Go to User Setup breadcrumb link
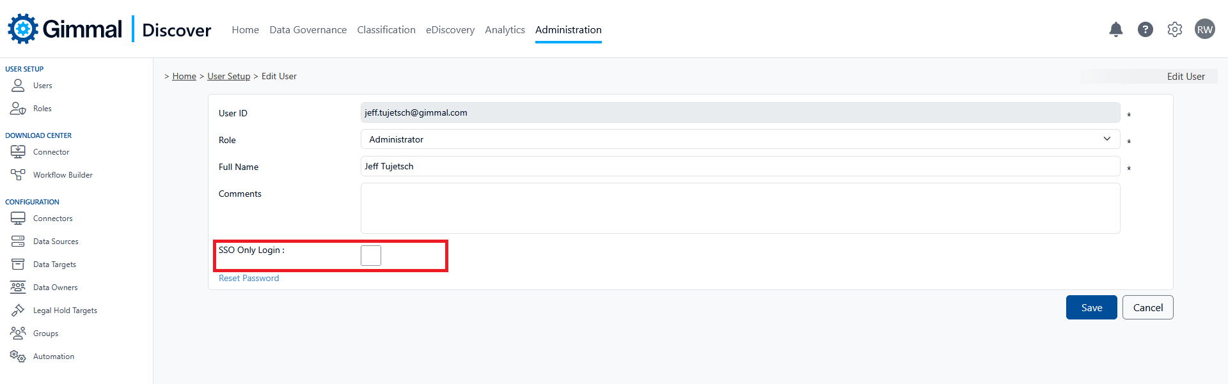Screen dimensions: 1228x384 coord(228,76)
